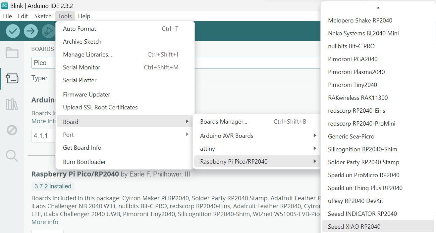Click the Tools menu
The width and height of the screenshot is (436, 233).
[x=65, y=16]
